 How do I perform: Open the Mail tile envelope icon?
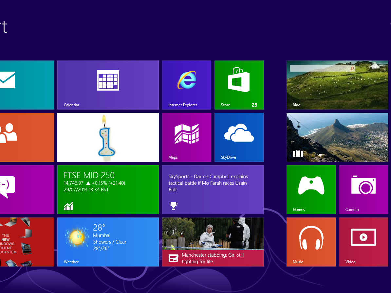7,80
